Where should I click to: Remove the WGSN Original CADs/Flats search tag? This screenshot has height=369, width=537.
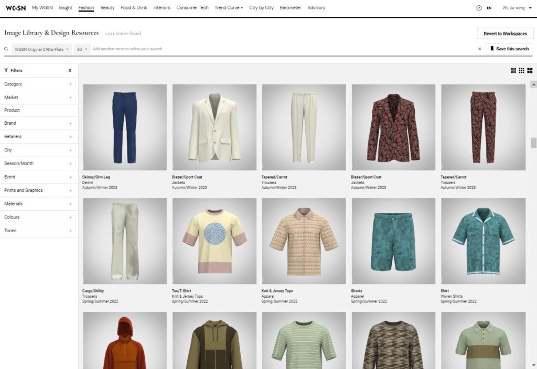click(x=68, y=49)
